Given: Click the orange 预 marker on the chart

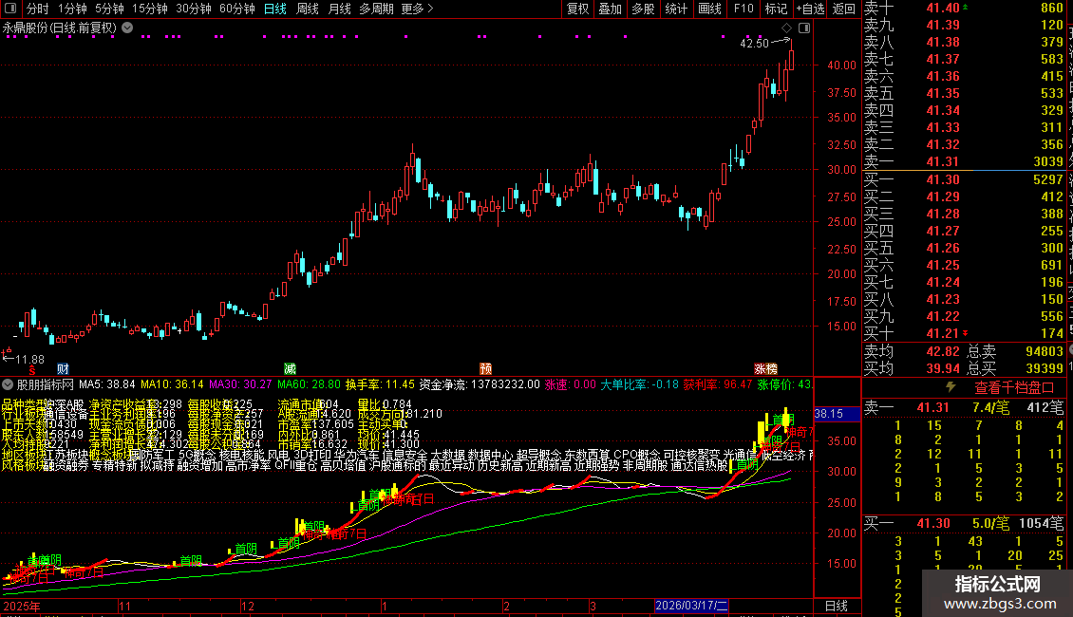Looking at the screenshot, I should point(485,368).
